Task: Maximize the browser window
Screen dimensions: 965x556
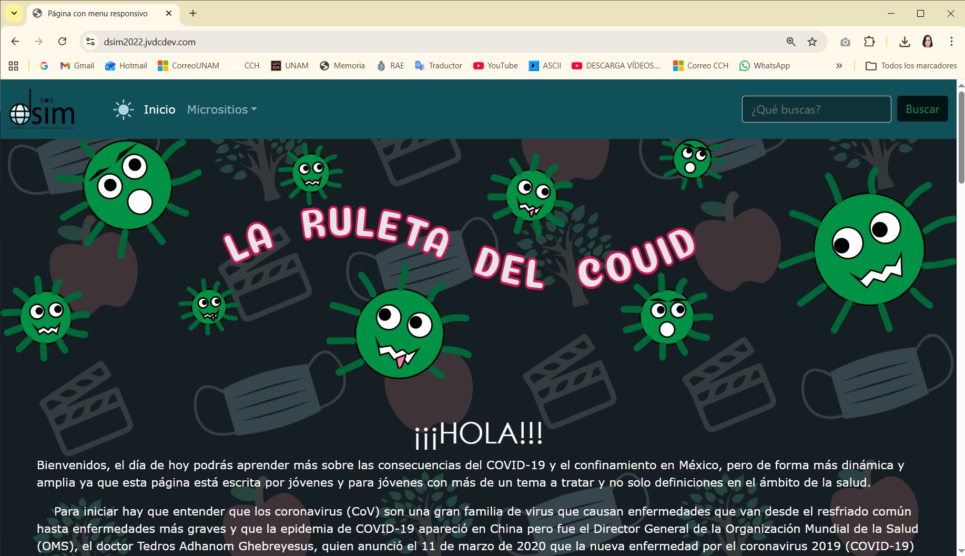Action: point(920,13)
